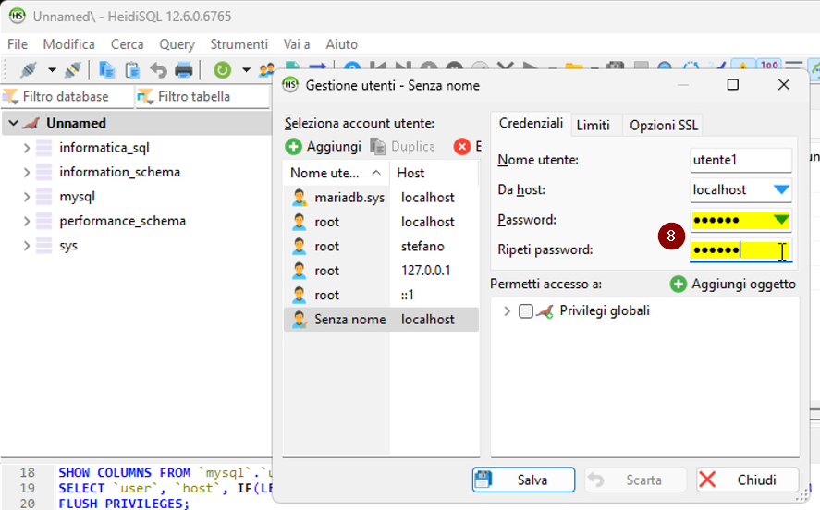Expand the performance_schema database node
The image size is (820, 510).
point(26,221)
